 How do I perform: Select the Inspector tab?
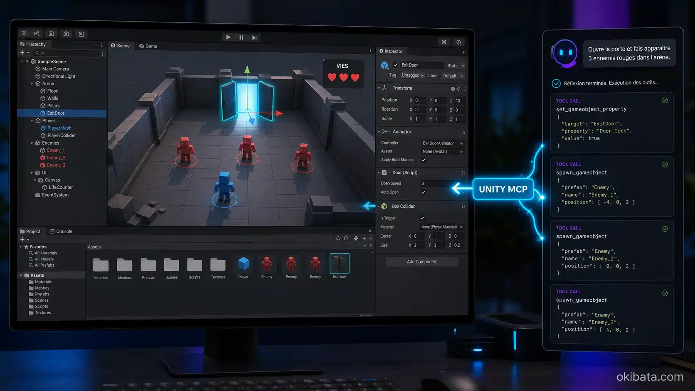click(x=391, y=51)
